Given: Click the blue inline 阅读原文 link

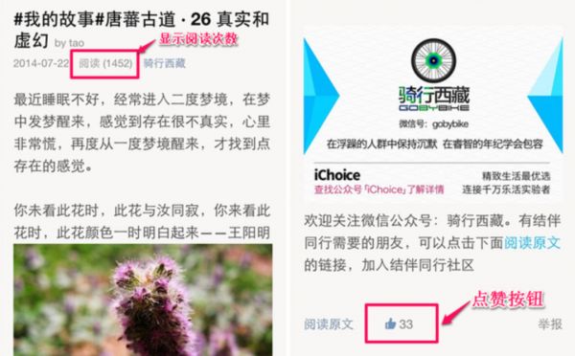Looking at the screenshot, I should [x=532, y=242].
